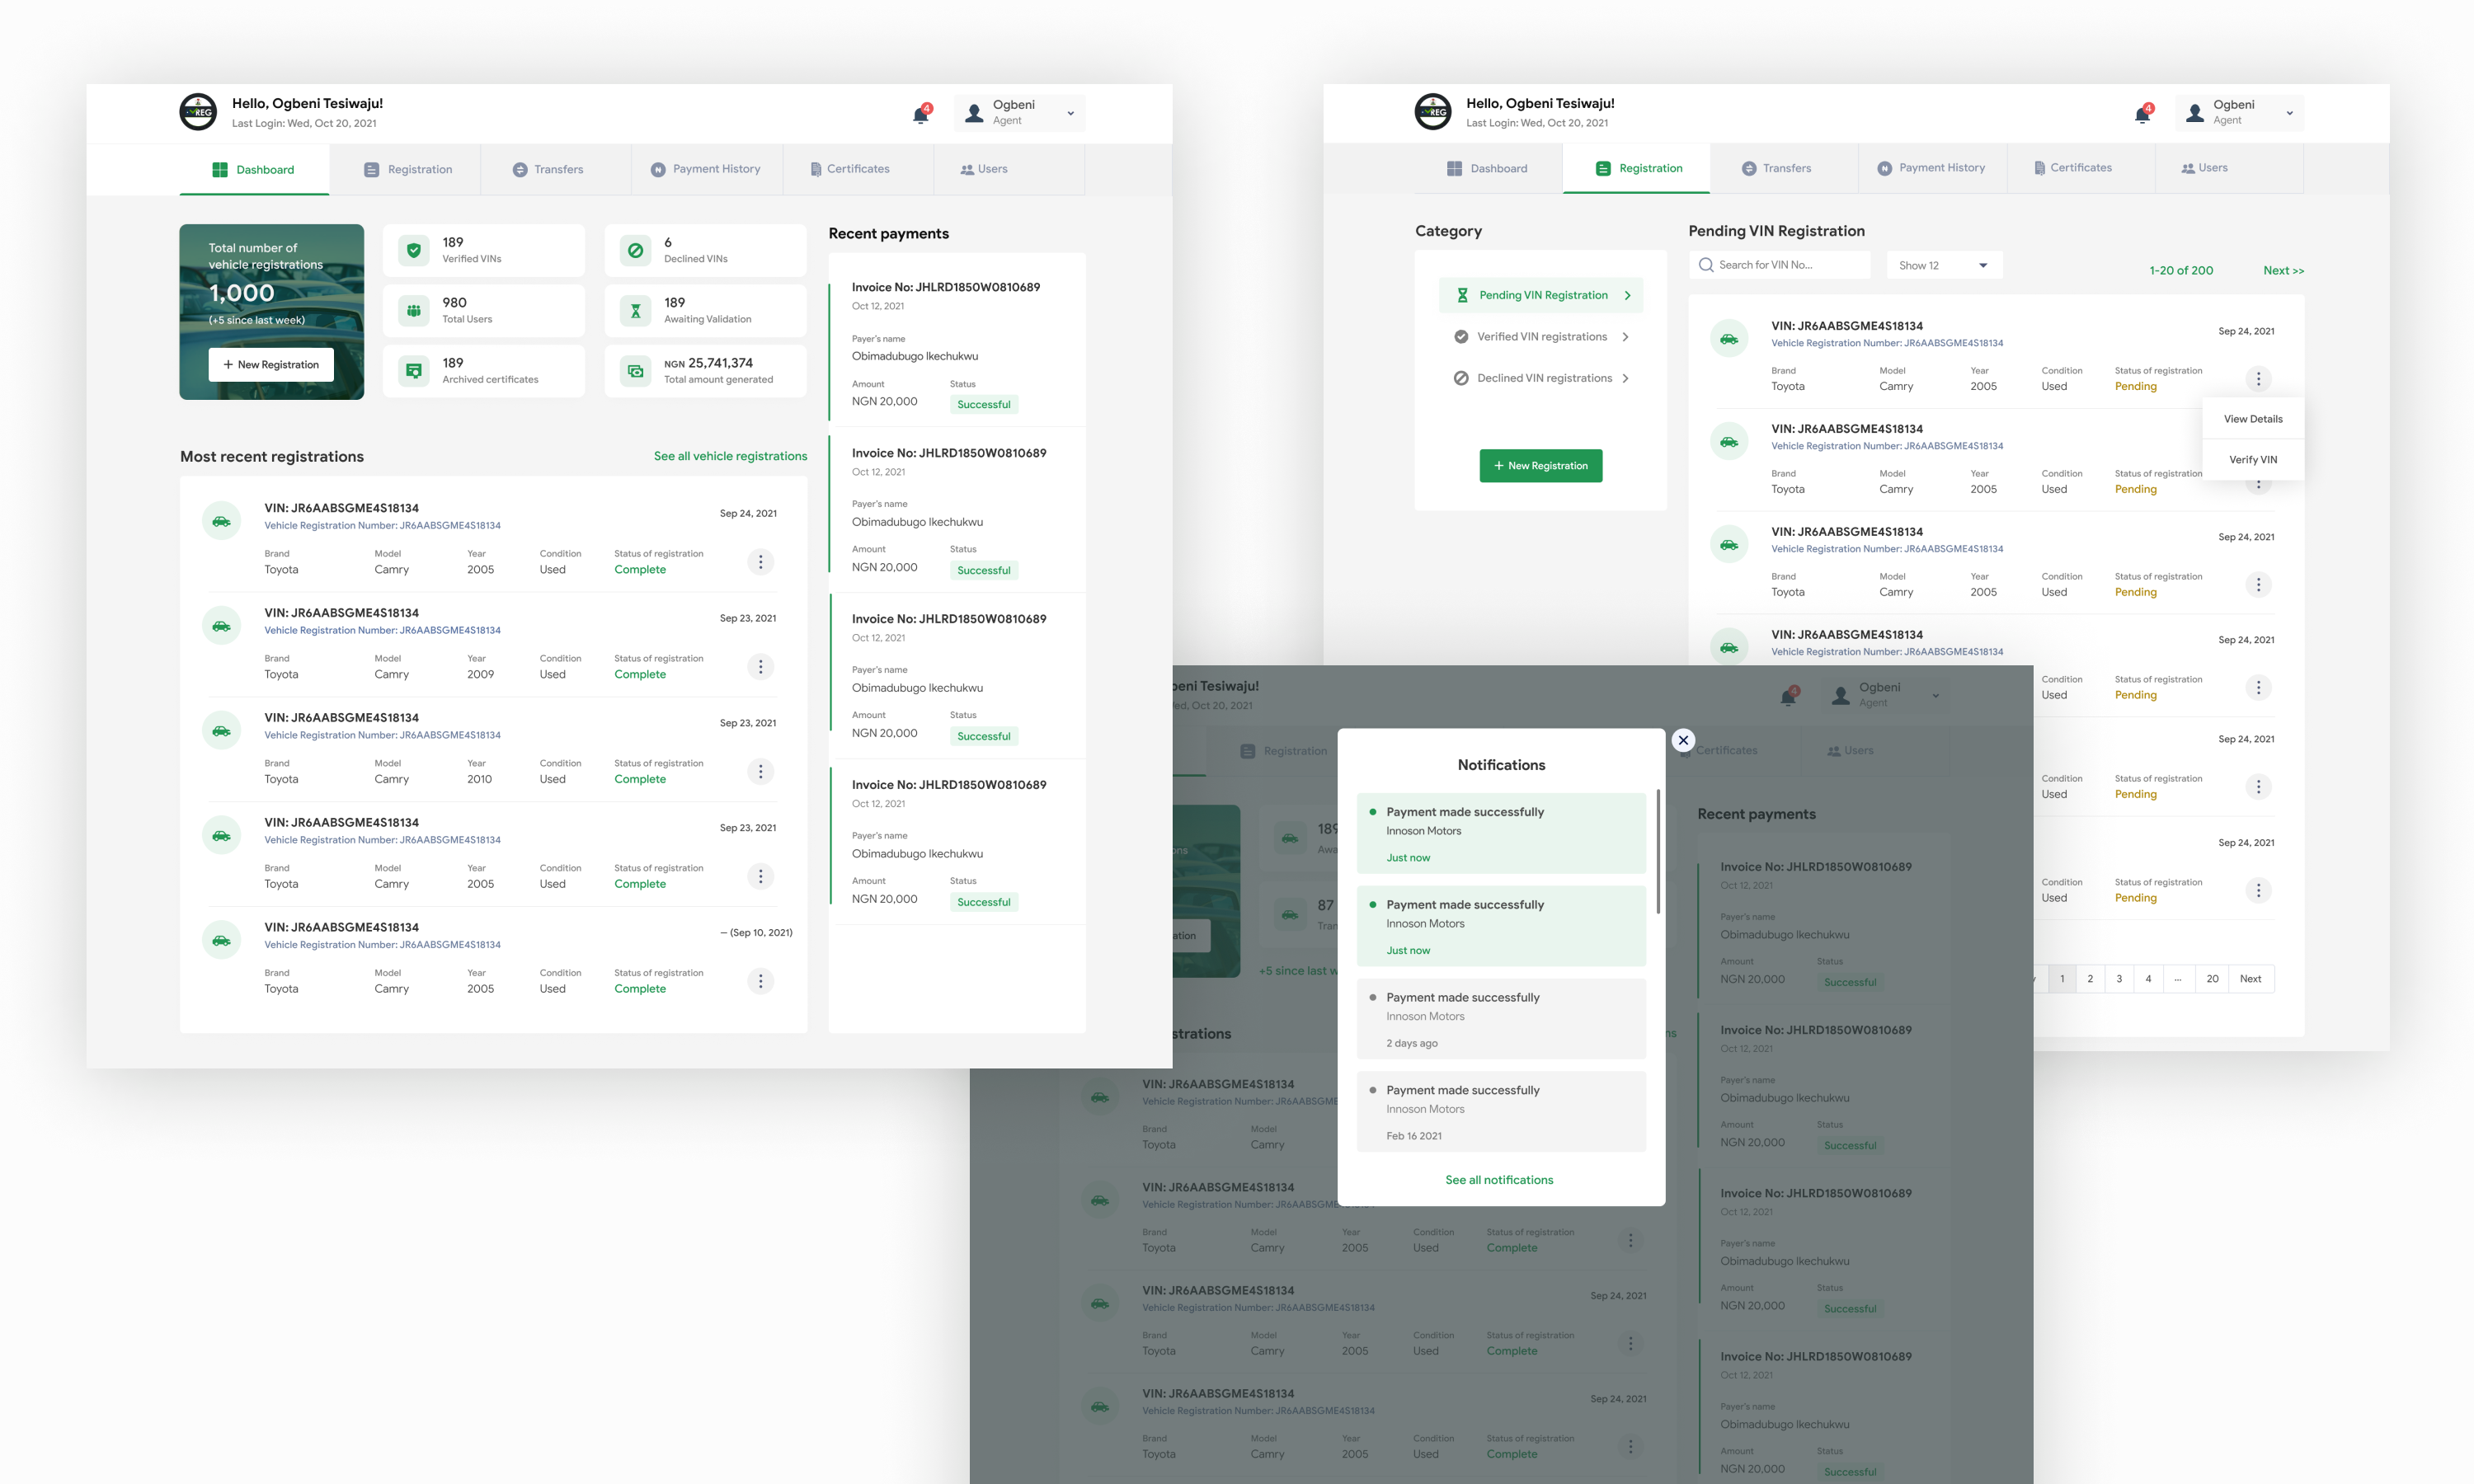Click Archived certificates icon

414,371
